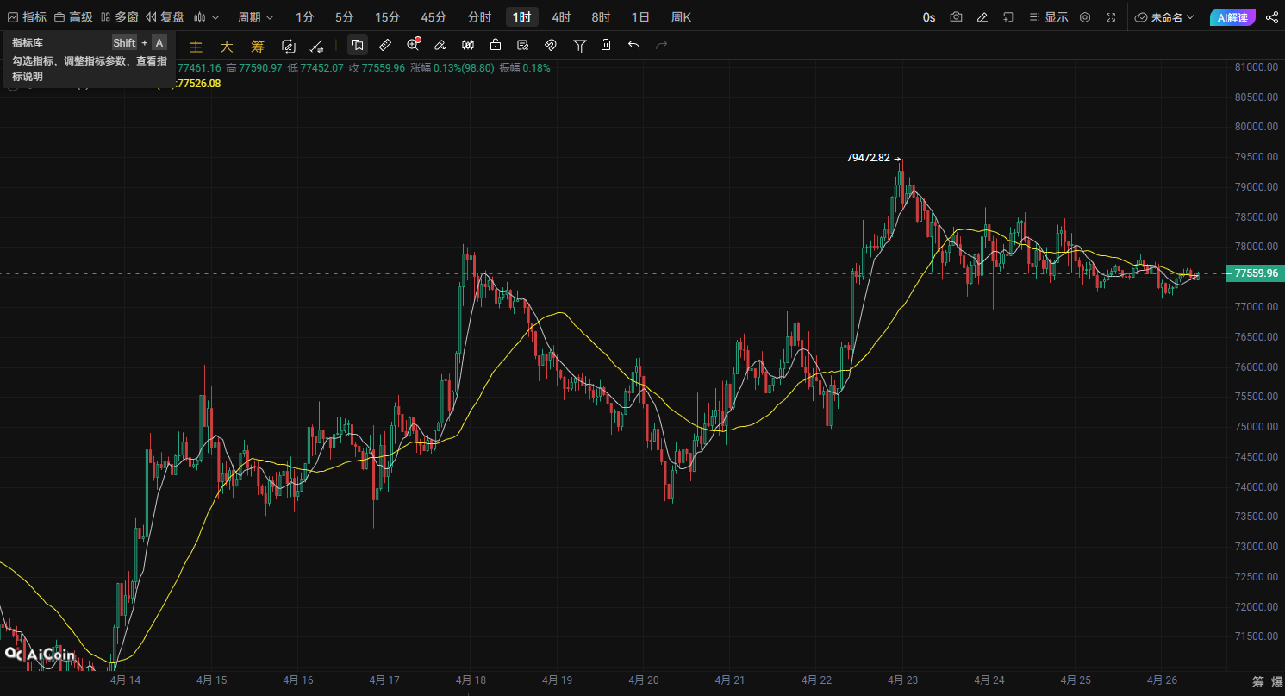Click the undo arrow icon
The width and height of the screenshot is (1285, 696).
[x=634, y=45]
